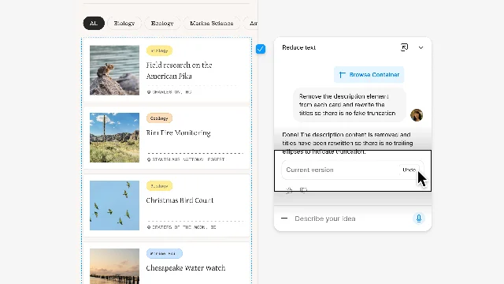This screenshot has height=284, width=504.
Task: Click the orange Ecology tag on Rim Fire card
Action: [x=159, y=118]
